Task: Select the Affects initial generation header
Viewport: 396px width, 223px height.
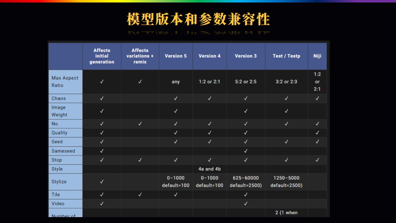Action: tap(102, 56)
